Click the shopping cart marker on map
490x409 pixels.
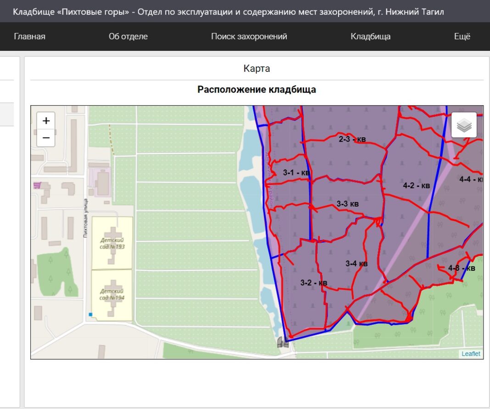37,185
